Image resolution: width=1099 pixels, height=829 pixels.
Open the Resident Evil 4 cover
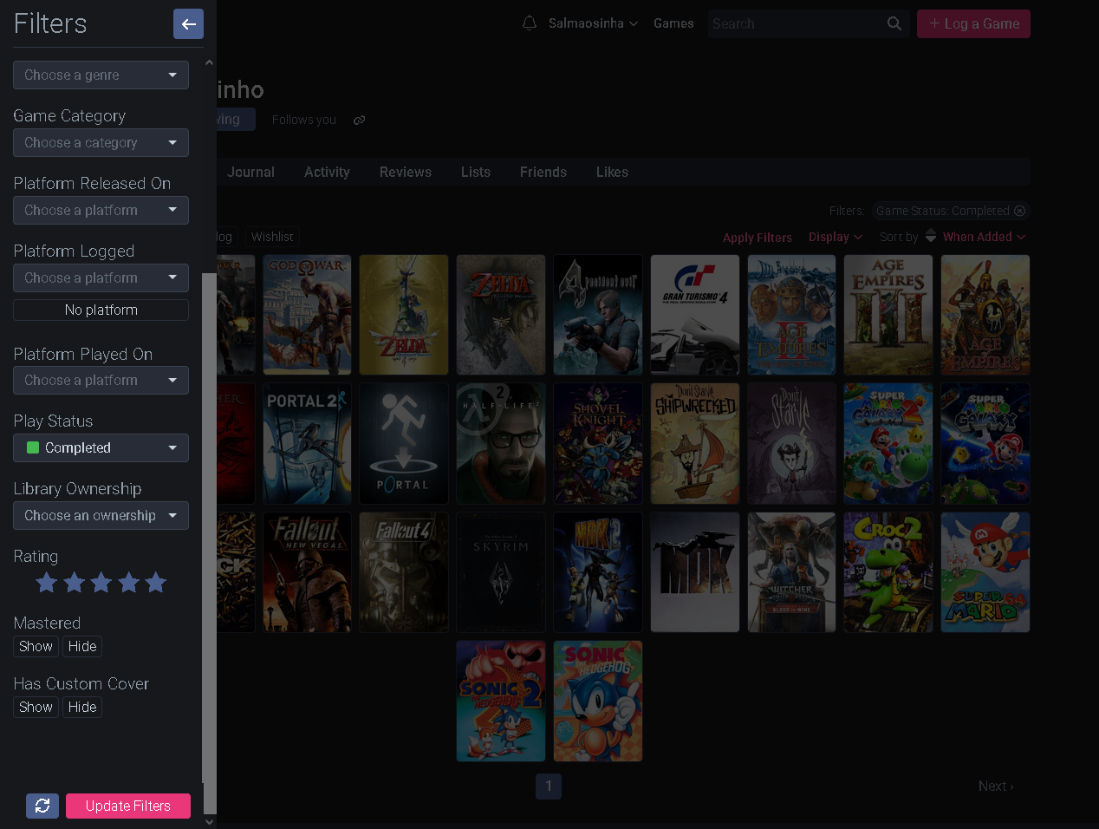[598, 315]
